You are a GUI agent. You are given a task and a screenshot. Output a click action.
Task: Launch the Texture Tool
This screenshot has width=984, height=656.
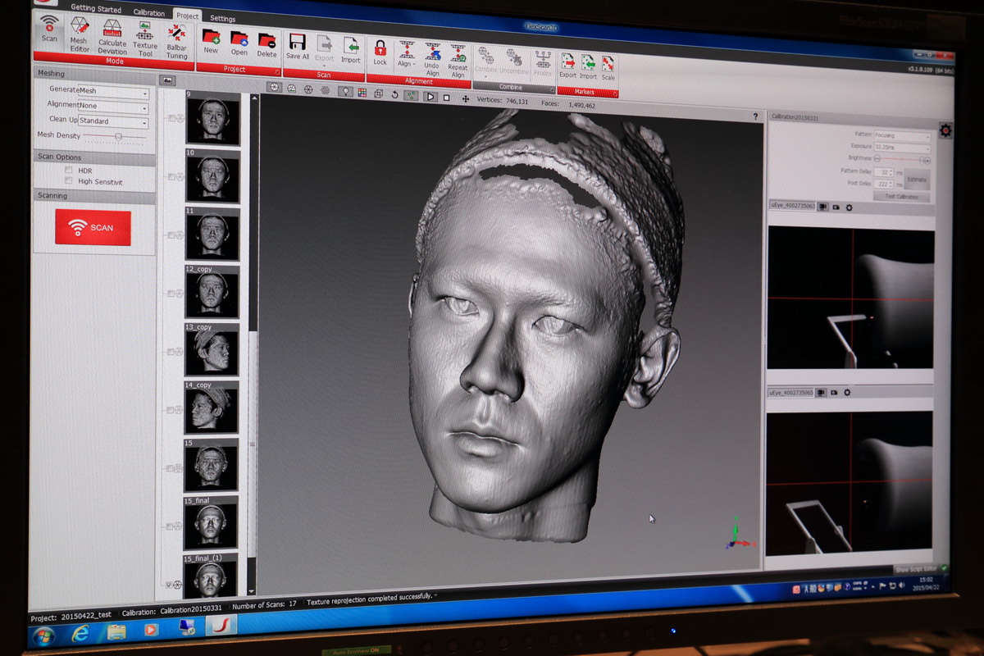(145, 37)
